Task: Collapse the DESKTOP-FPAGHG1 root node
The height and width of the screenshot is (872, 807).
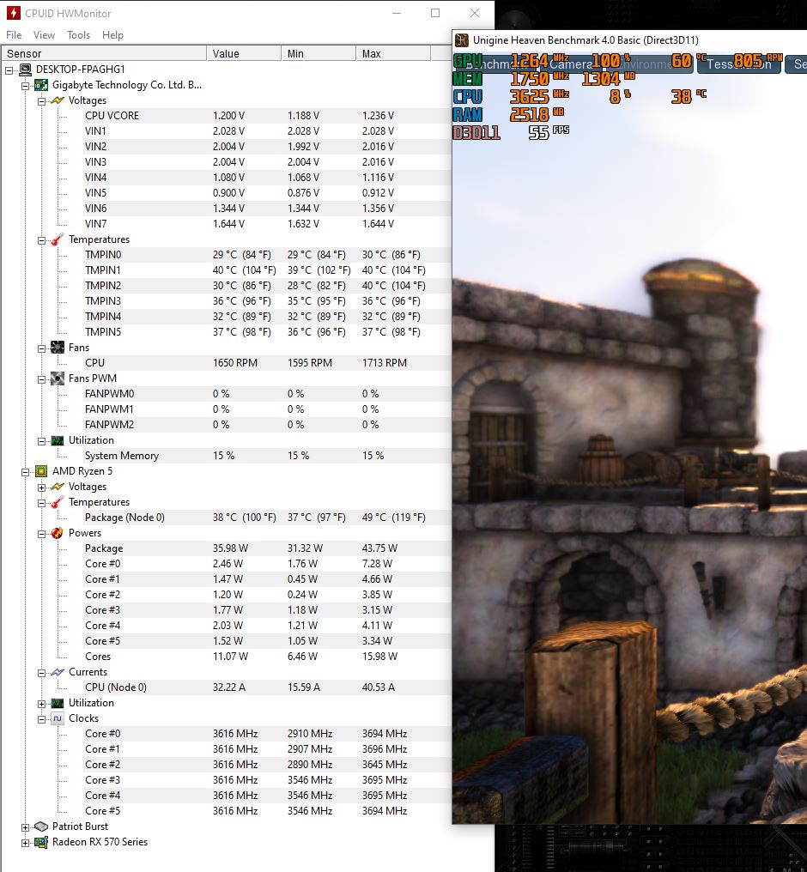Action: (9, 70)
